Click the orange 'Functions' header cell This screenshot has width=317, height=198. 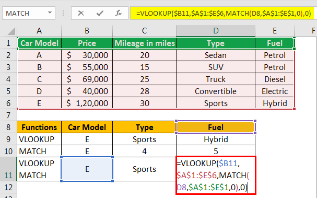click(39, 127)
